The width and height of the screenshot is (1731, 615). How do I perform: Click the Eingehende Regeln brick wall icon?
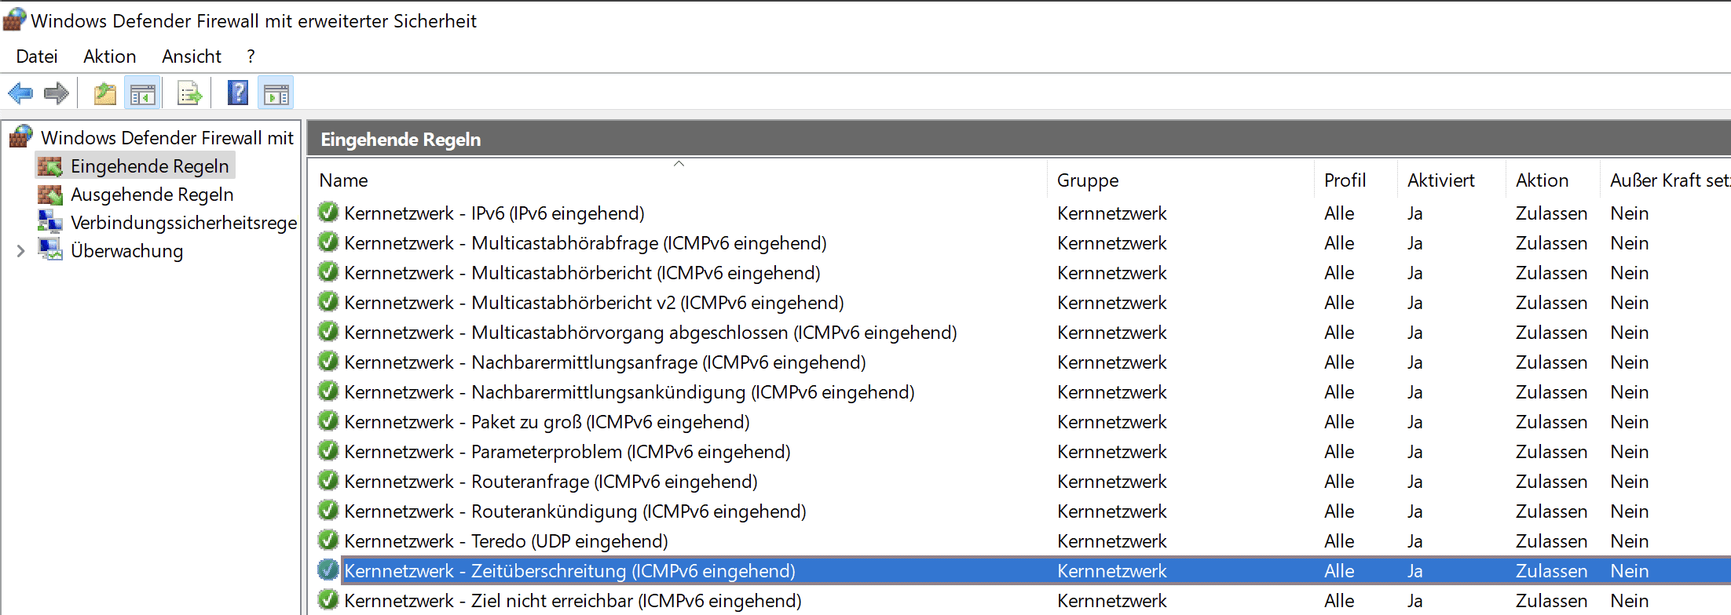tap(50, 166)
